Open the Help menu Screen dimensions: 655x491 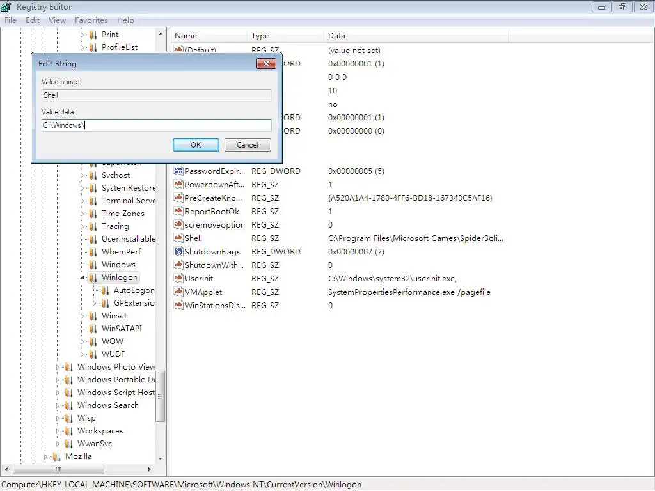(125, 20)
